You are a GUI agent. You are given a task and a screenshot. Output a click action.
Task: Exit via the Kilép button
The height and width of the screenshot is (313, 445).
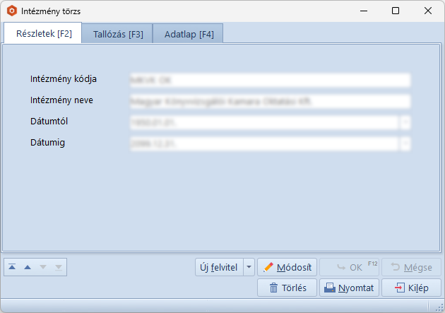coord(411,288)
